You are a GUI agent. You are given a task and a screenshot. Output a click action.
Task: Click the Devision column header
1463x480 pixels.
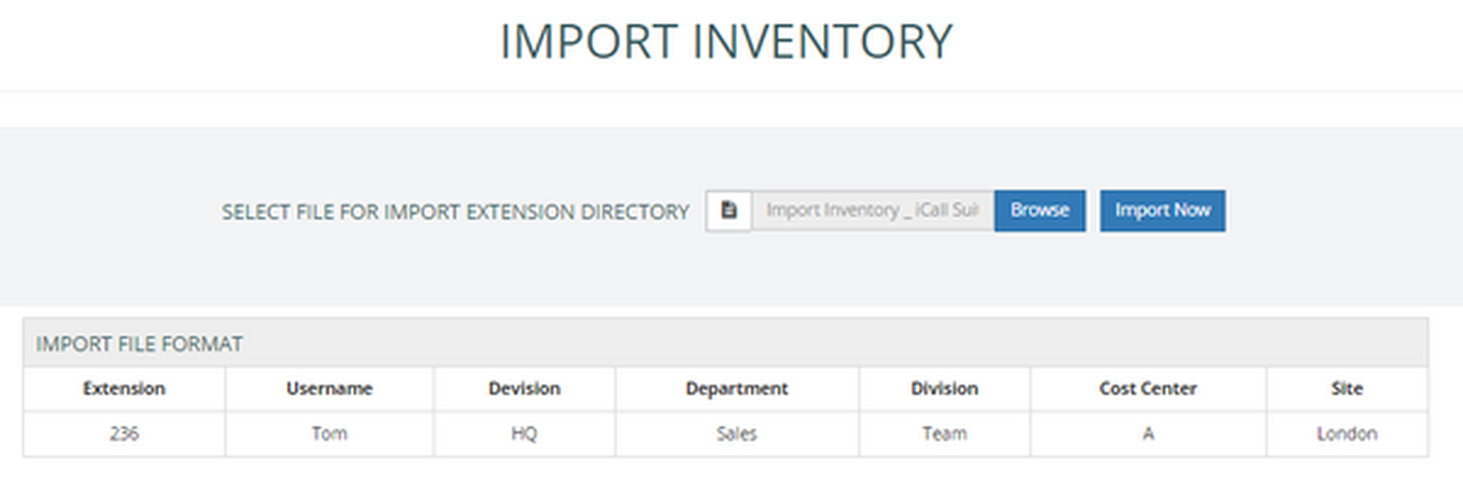point(524,389)
